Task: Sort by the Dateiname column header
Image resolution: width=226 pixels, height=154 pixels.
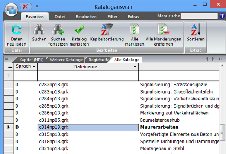Action: [x=88, y=66]
